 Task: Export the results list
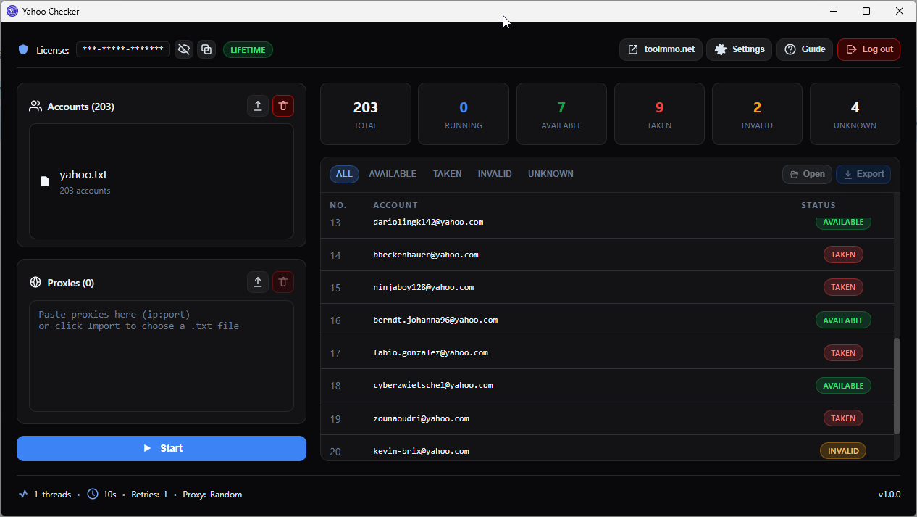click(x=863, y=174)
